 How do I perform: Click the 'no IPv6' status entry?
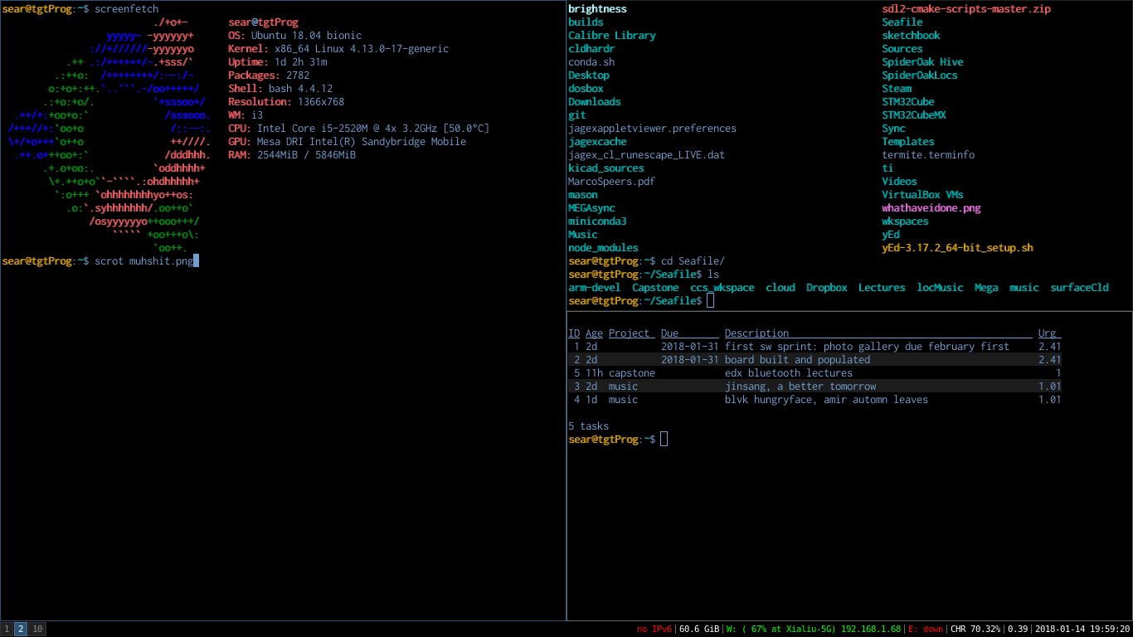[654, 629]
